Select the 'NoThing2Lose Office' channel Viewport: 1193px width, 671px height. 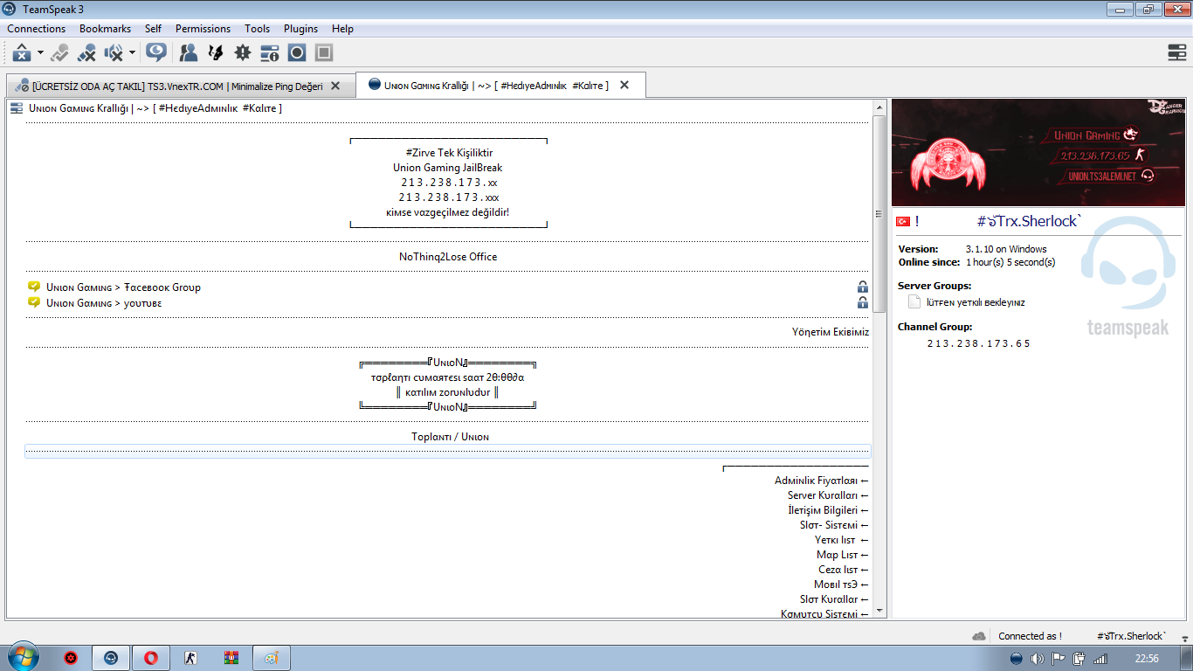click(448, 257)
